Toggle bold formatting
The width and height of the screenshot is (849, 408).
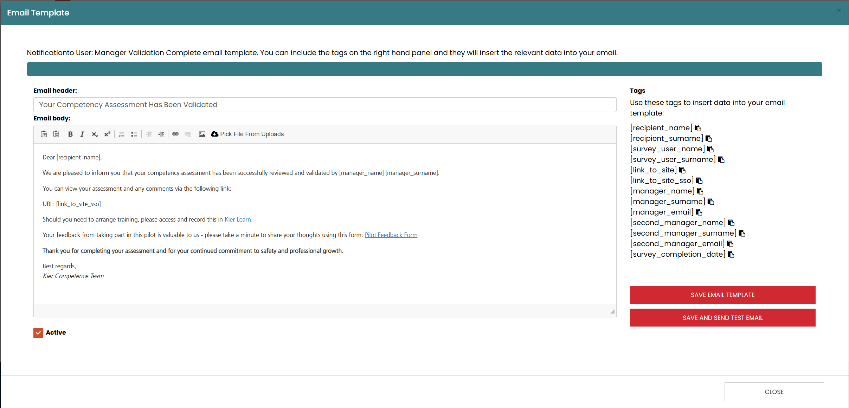click(x=70, y=134)
